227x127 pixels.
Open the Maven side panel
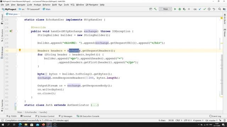(x=225, y=33)
